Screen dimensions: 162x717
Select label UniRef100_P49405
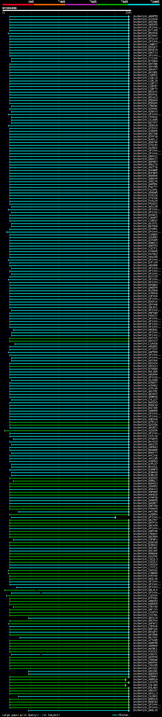tap(145, 509)
